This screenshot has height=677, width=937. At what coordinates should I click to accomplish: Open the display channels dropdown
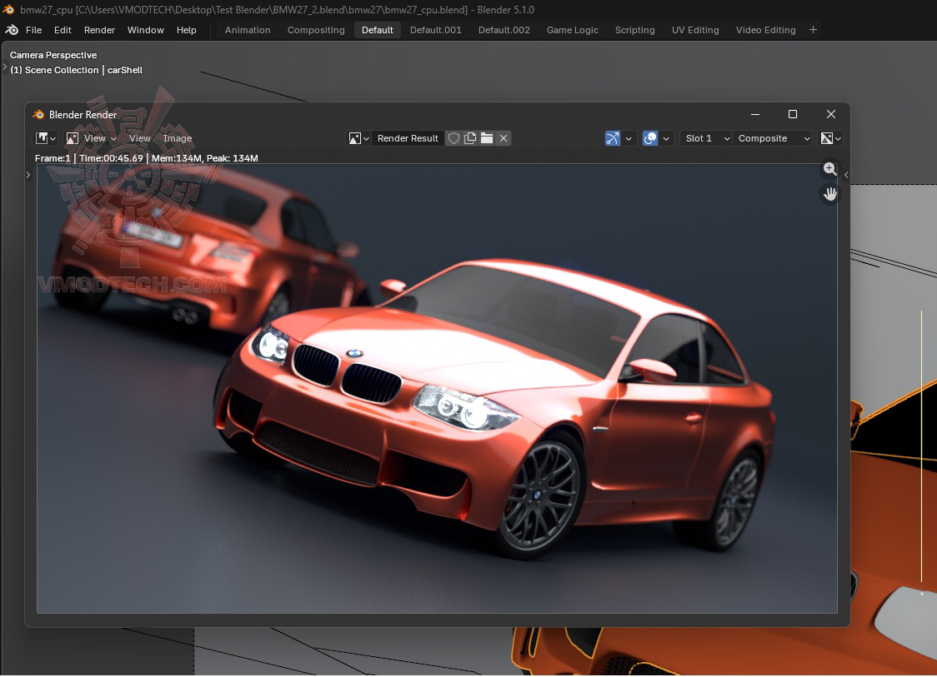(830, 138)
